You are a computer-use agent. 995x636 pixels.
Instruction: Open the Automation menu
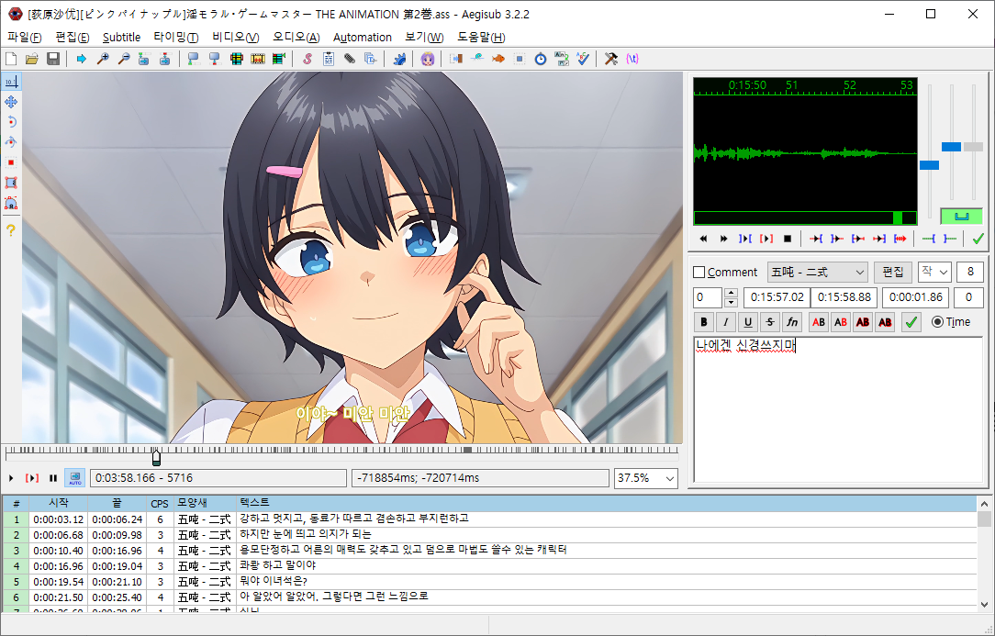pos(363,38)
